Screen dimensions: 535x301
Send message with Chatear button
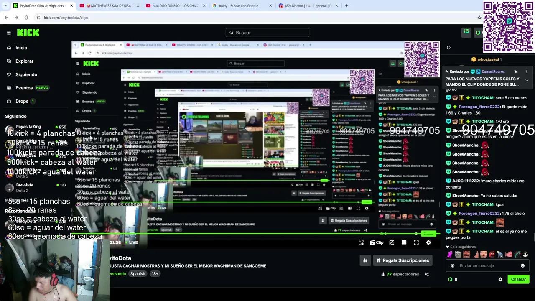[518, 279]
